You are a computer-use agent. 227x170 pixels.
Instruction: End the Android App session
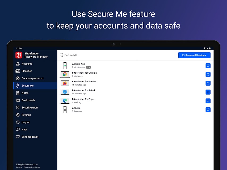[208, 66]
